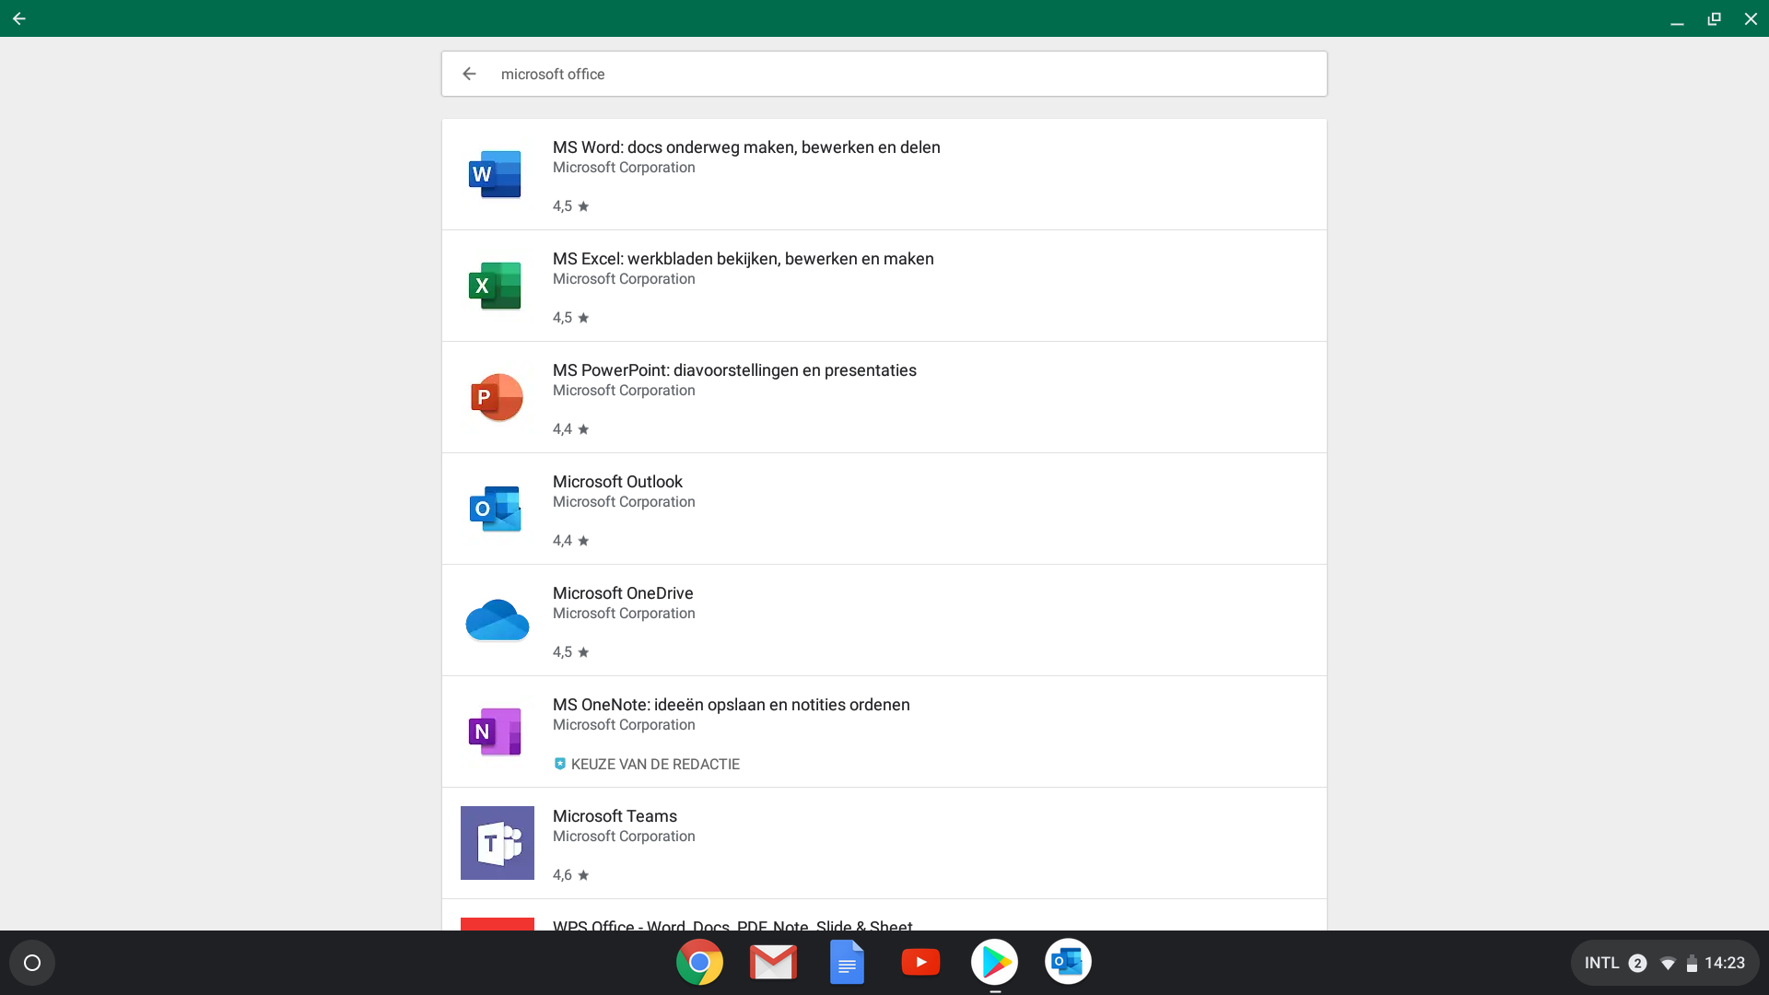Click the back arrow in the green title bar
This screenshot has width=1769, height=995.
(19, 18)
